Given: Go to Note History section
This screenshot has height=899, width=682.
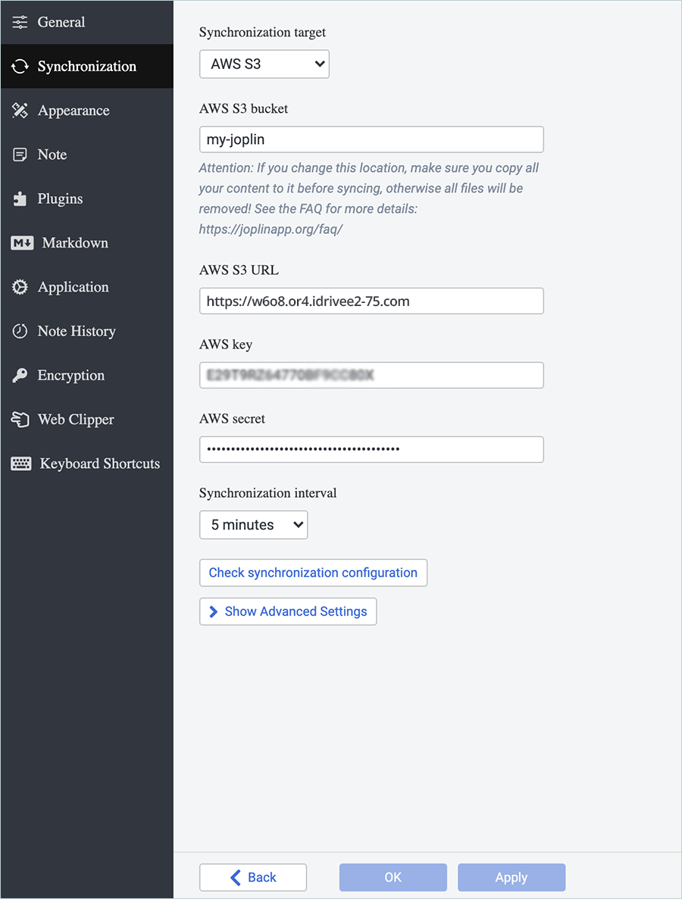Looking at the screenshot, I should tap(76, 331).
